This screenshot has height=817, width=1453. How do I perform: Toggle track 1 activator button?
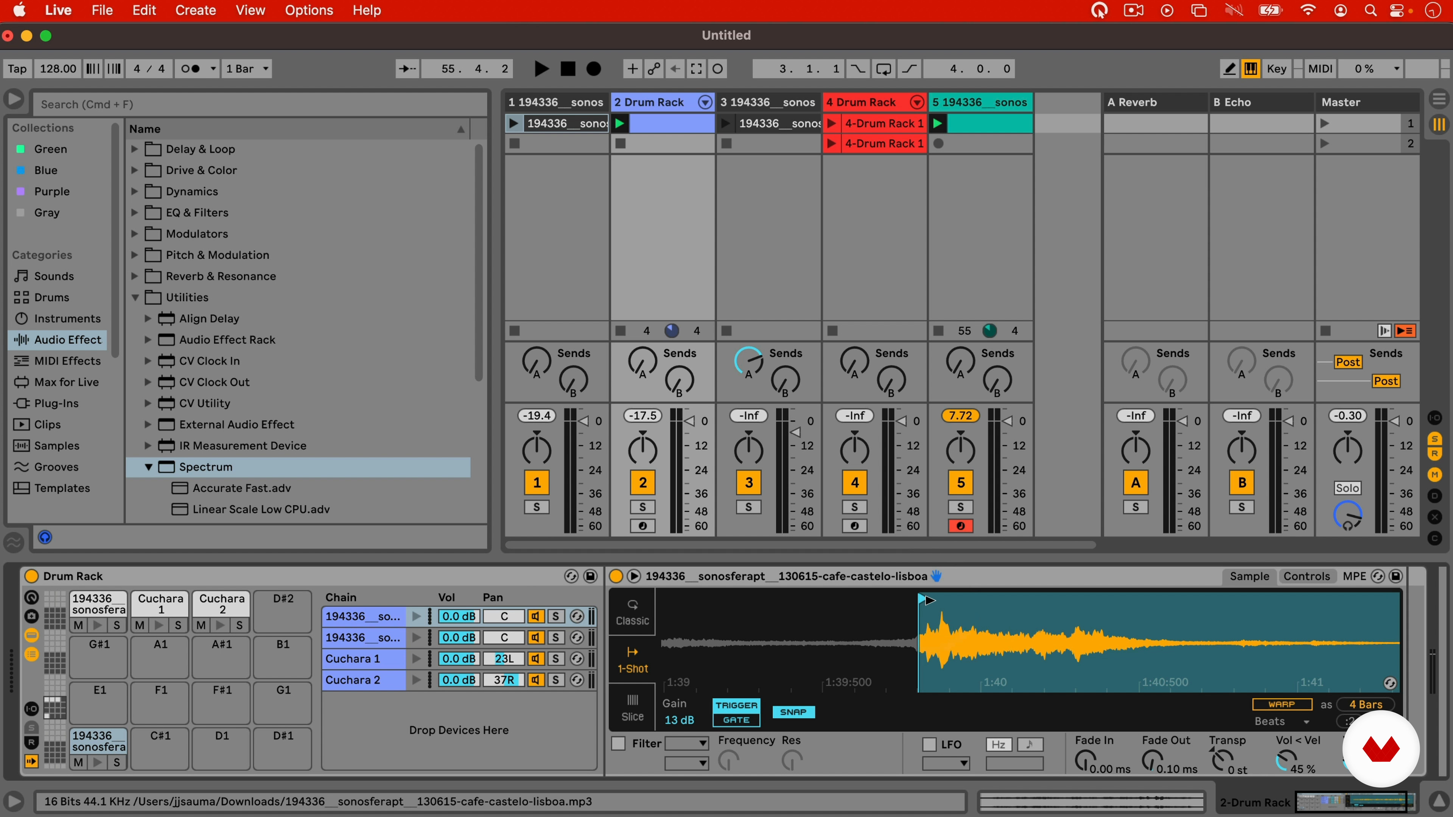(537, 483)
